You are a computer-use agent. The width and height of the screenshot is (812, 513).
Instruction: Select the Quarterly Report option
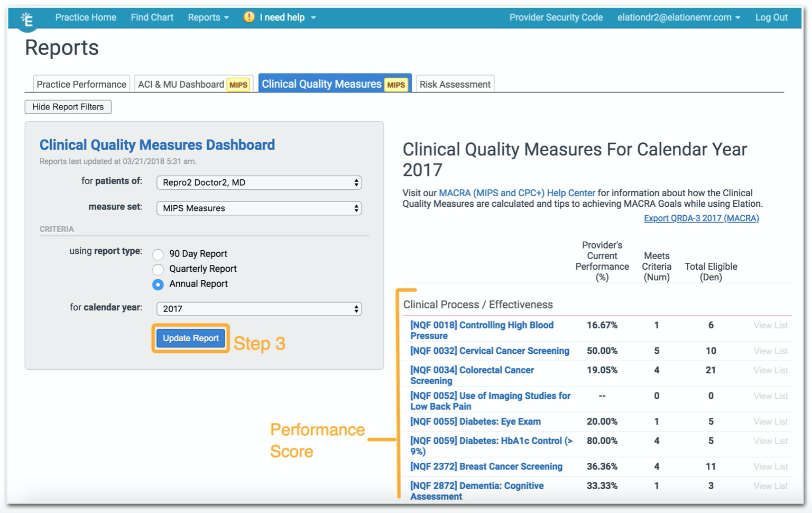pyautogui.click(x=158, y=269)
